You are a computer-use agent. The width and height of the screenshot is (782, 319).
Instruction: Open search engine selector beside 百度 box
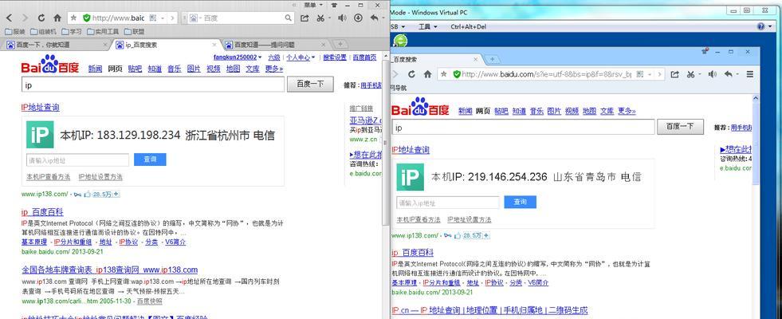195,18
